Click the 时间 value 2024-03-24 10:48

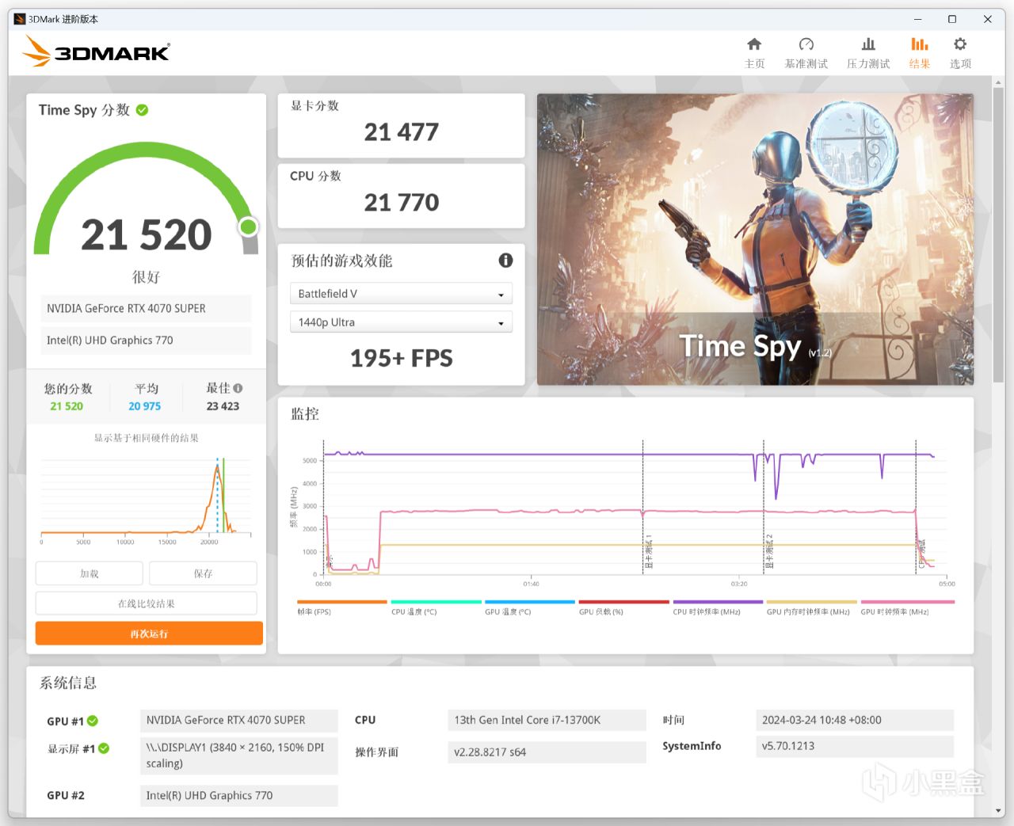pyautogui.click(x=855, y=720)
